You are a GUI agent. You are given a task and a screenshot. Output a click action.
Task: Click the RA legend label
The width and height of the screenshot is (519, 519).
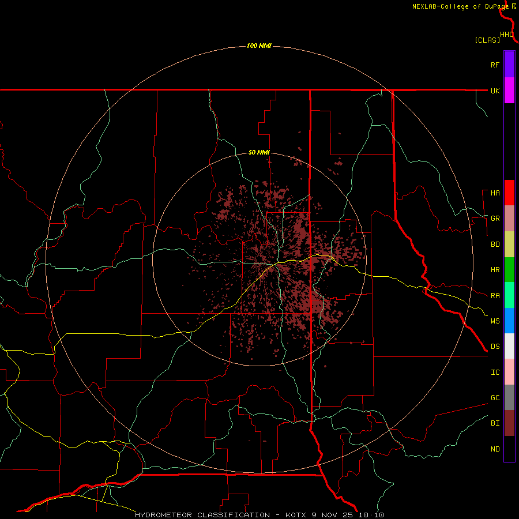click(x=495, y=295)
